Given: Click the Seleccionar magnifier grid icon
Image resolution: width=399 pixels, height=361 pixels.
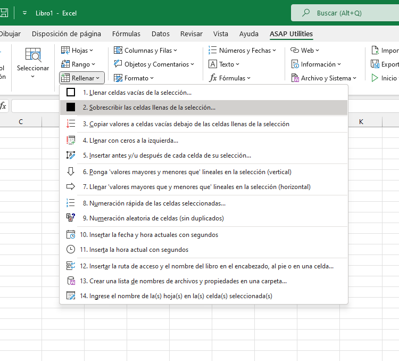Looking at the screenshot, I should (x=33, y=55).
